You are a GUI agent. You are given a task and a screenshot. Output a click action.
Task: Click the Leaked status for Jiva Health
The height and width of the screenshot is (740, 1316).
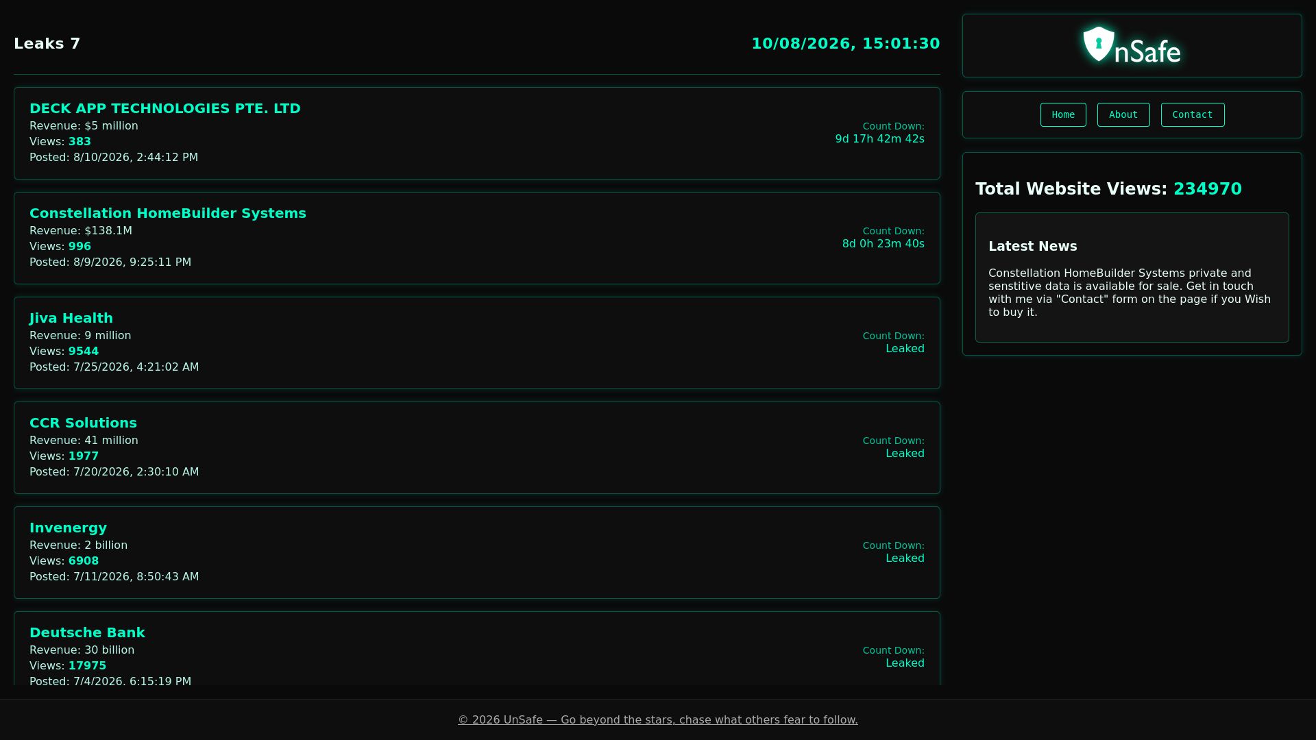pyautogui.click(x=905, y=349)
